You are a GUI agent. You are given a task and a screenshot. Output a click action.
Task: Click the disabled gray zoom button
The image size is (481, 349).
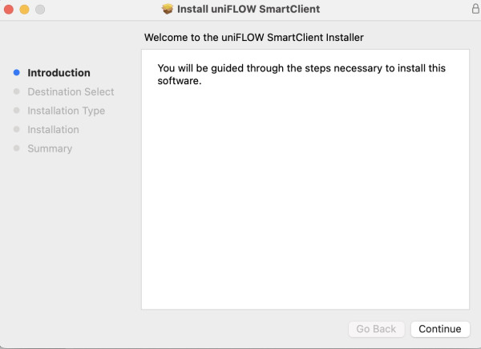click(40, 9)
